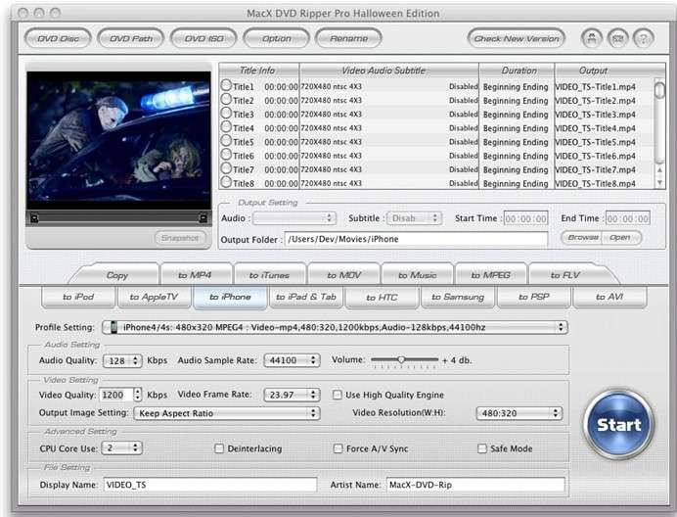
Task: Click the preview playback progress bar
Action: (118, 218)
